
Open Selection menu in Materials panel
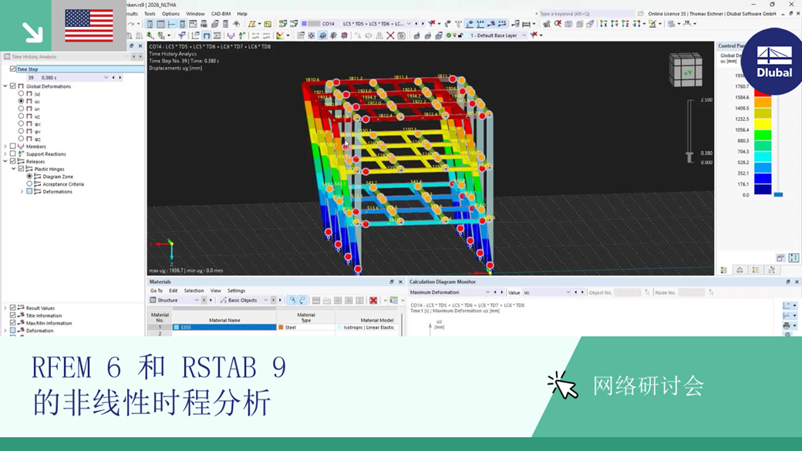194,291
